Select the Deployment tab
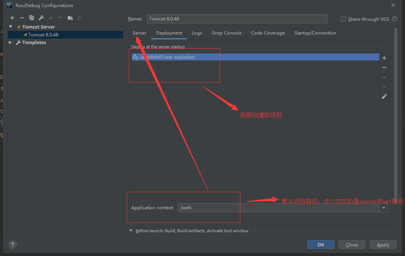The image size is (405, 256). (169, 33)
